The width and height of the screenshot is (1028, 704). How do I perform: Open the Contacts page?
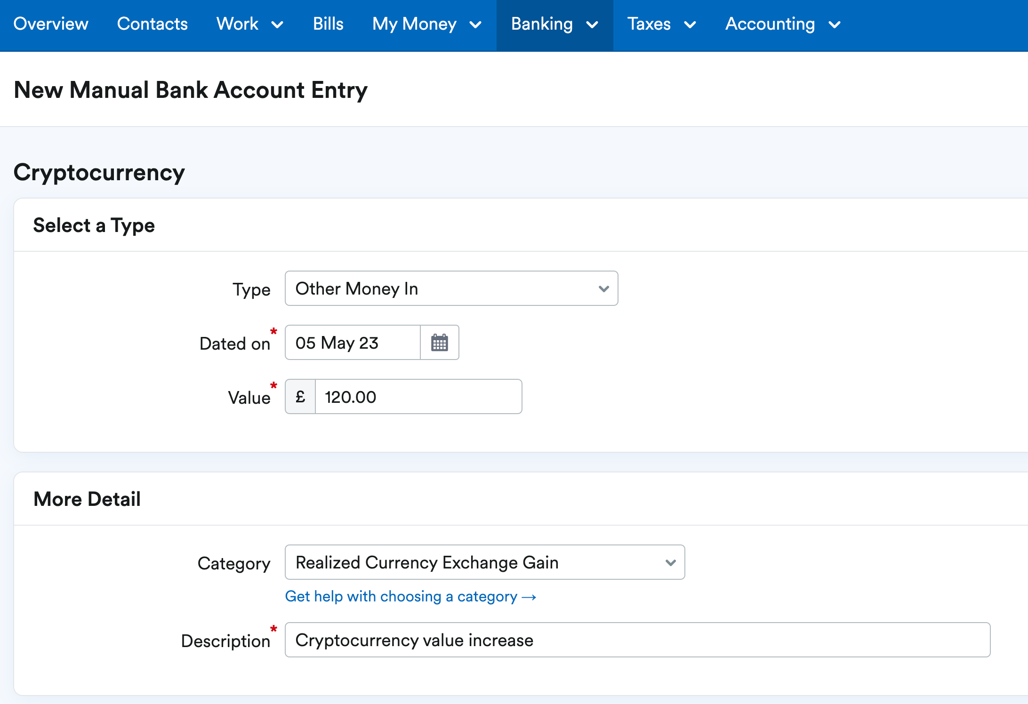tap(152, 24)
